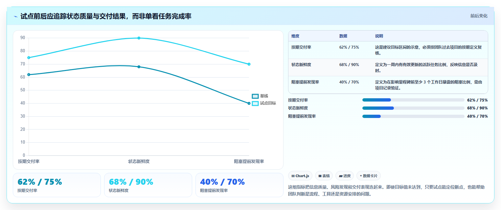Toggle the 基线 legend swatch
This screenshot has width=501, height=210.
pyautogui.click(x=255, y=96)
